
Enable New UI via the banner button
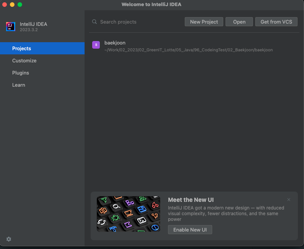tap(190, 230)
